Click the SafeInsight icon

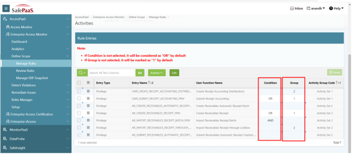click(x=5, y=148)
